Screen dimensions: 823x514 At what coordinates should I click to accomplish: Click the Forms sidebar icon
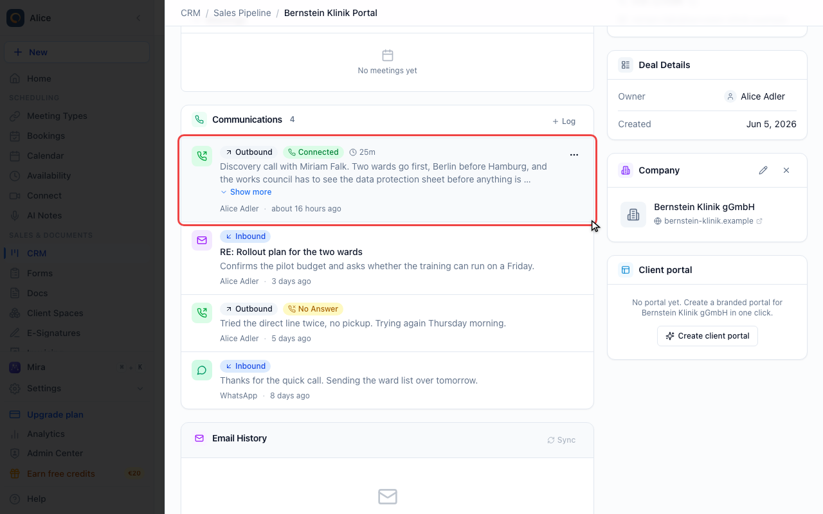[x=15, y=273]
